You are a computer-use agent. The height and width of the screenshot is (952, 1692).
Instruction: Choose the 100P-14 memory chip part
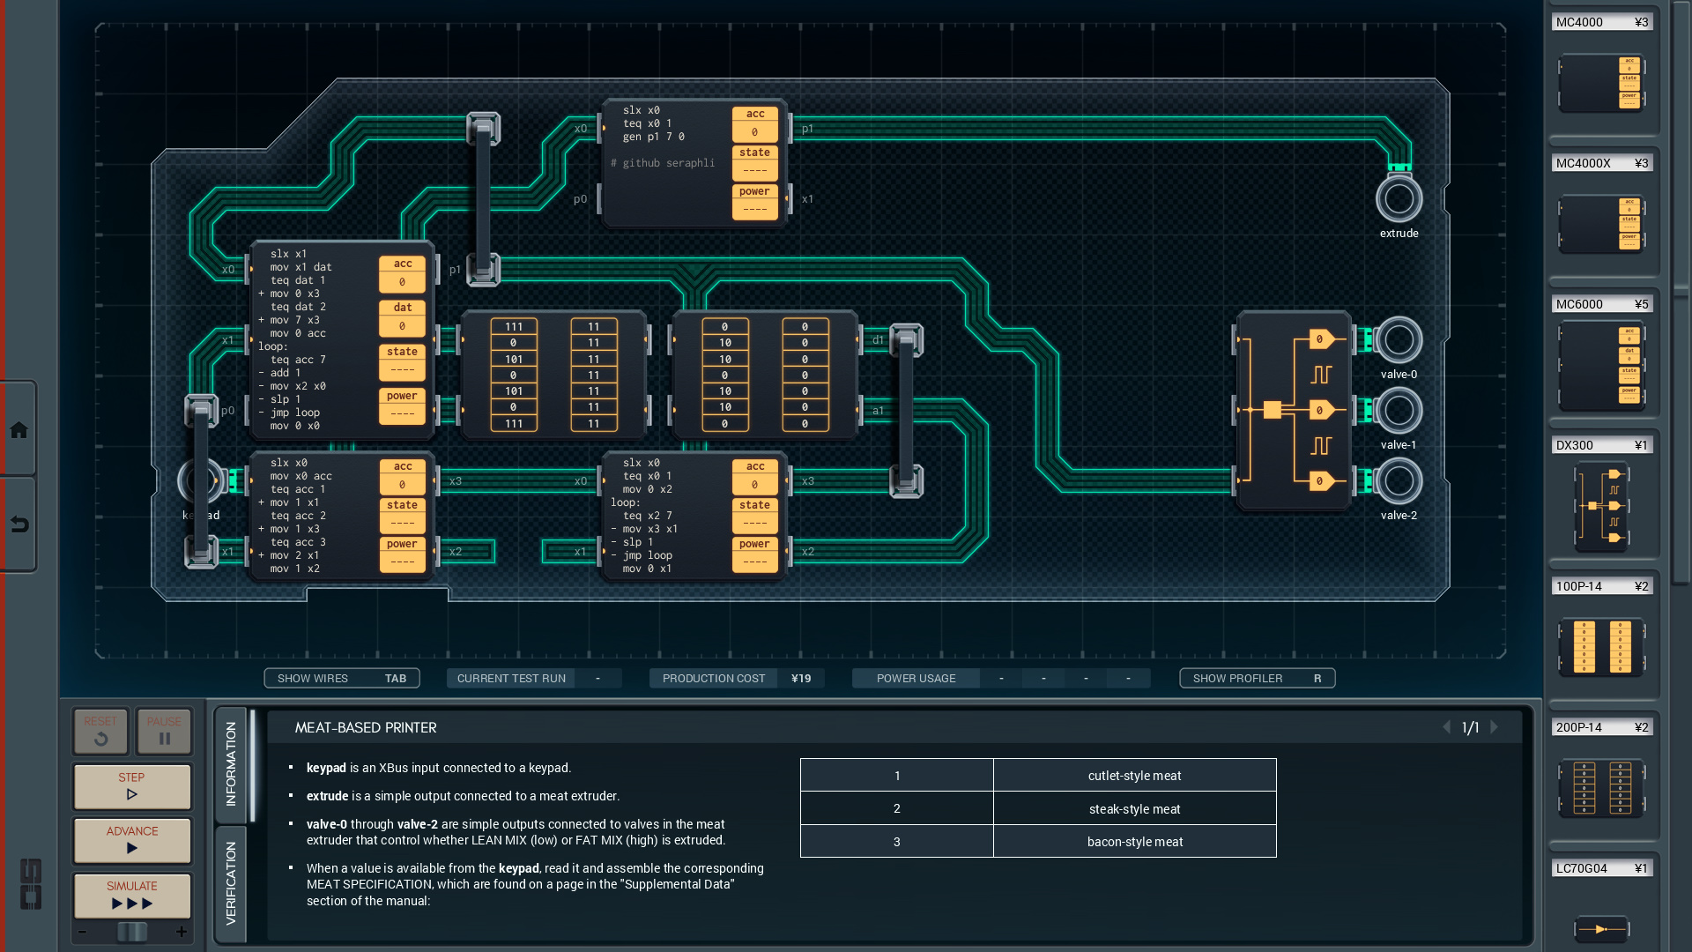point(1601,647)
